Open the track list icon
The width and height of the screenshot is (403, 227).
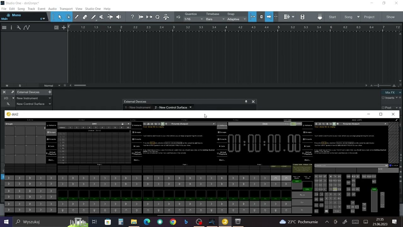pos(4,27)
